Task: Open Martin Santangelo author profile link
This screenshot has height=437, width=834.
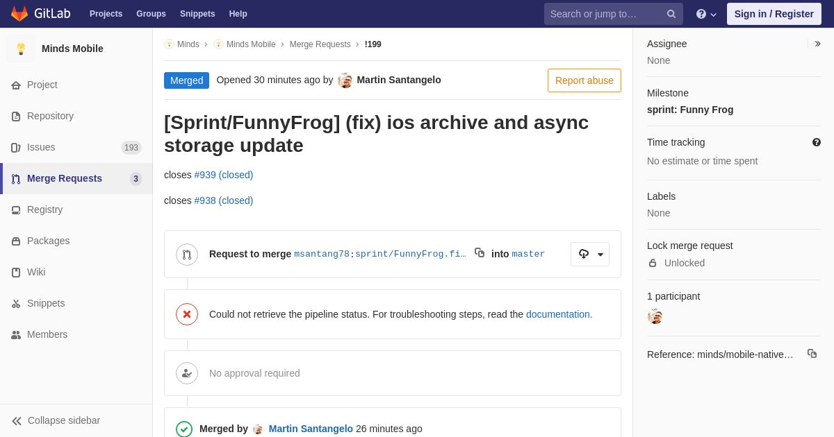Action: pyautogui.click(x=399, y=80)
